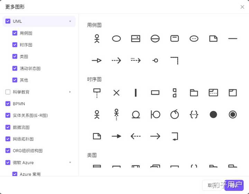
Task: Toggle the 时序图 checkbox
Action: pyautogui.click(x=15, y=45)
